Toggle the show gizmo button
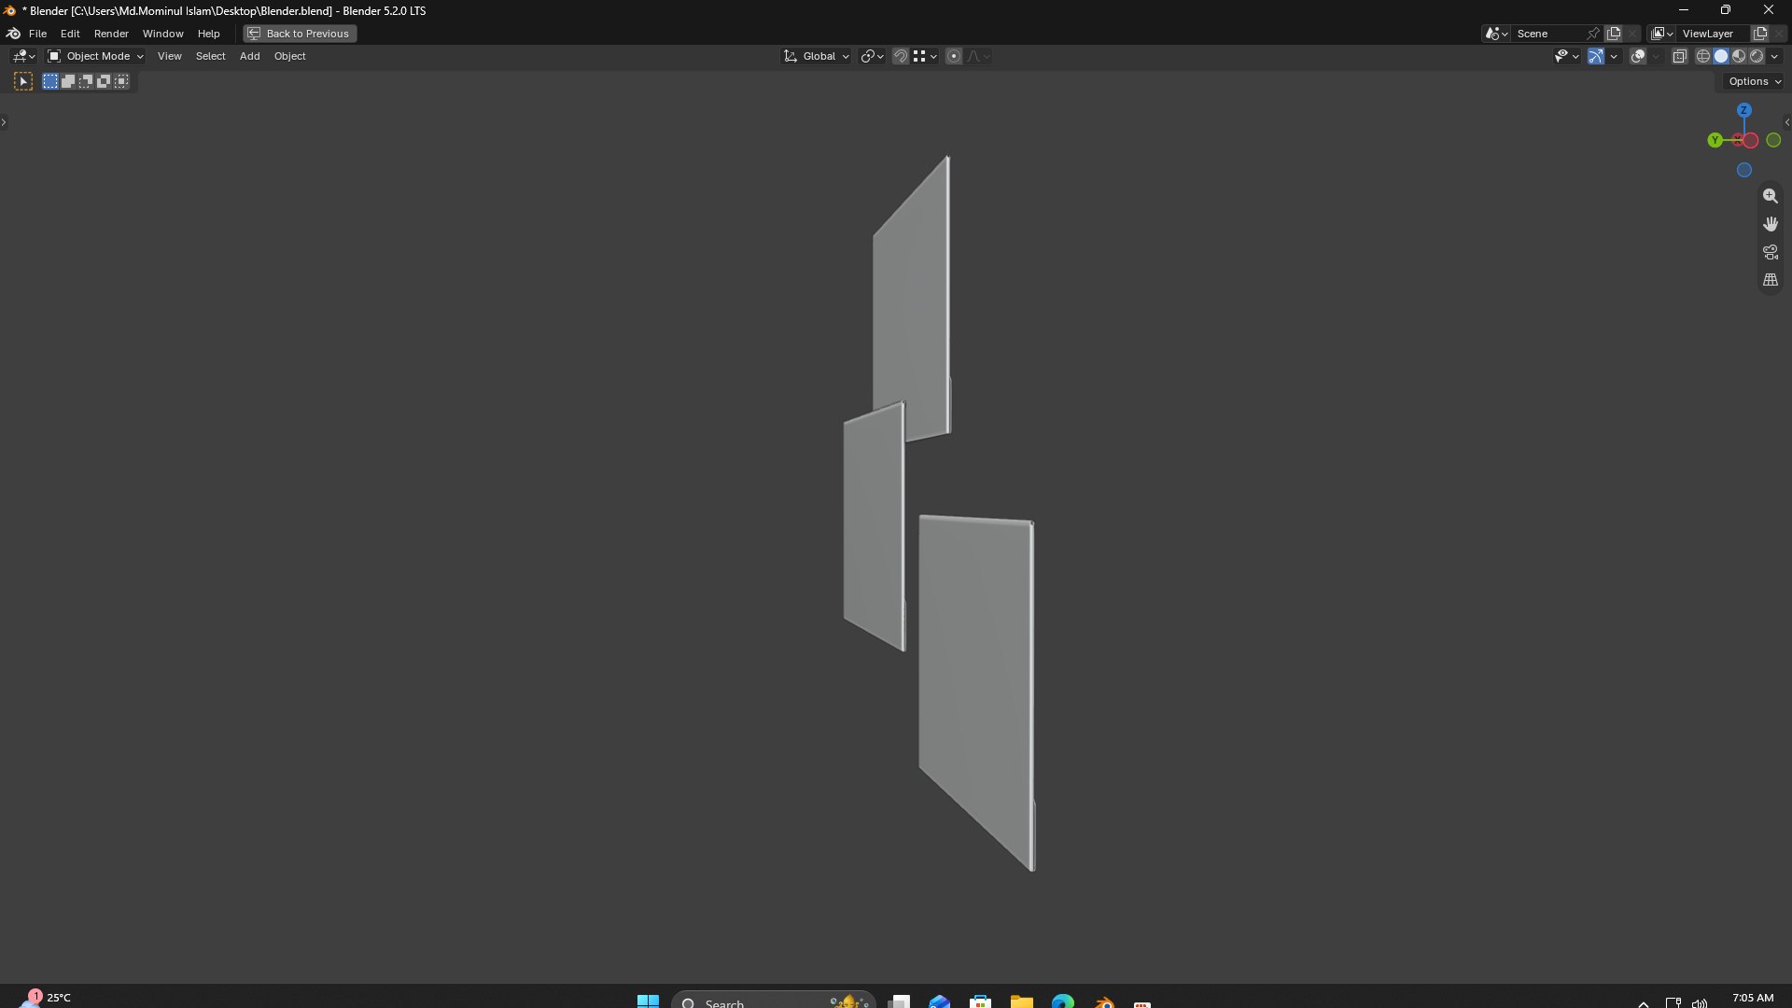This screenshot has width=1792, height=1008. pyautogui.click(x=1596, y=57)
